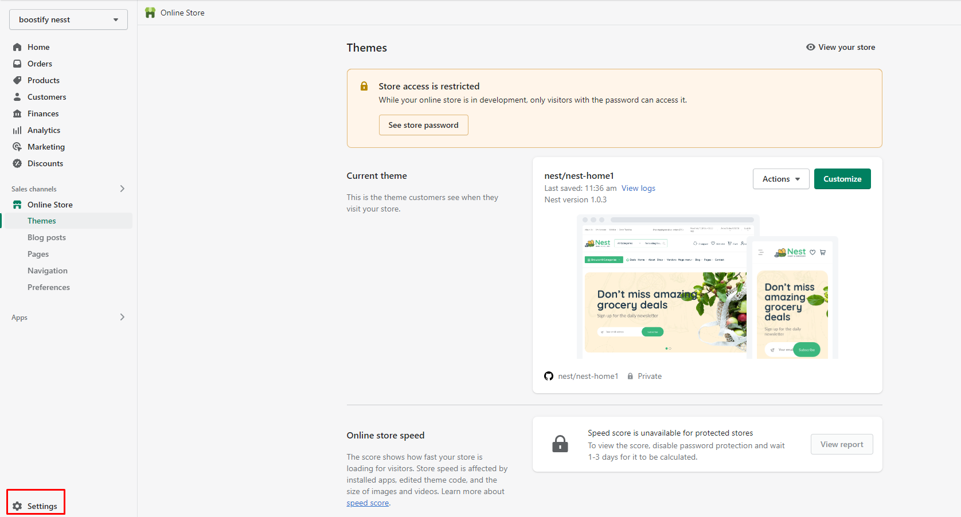Open the View logs link
961x517 pixels.
point(638,188)
